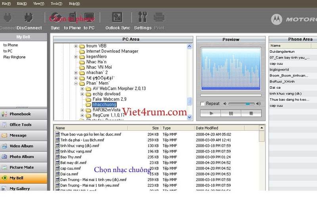Select Duidangdentun in the Phone Area
The image size is (317, 200).
(x=282, y=51)
